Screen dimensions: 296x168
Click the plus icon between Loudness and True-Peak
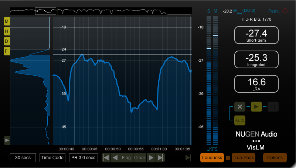click(228, 158)
